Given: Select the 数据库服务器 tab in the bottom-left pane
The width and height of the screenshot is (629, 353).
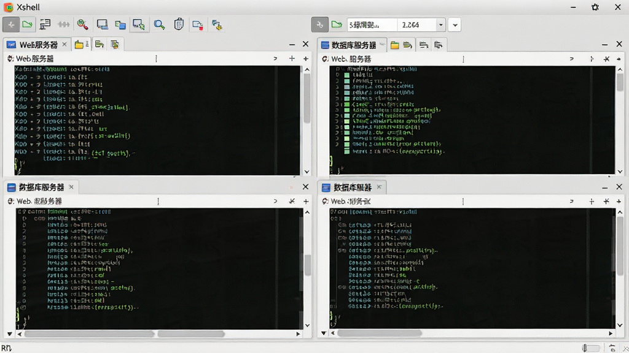Looking at the screenshot, I should (41, 188).
